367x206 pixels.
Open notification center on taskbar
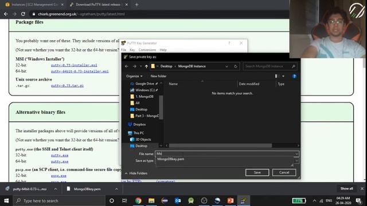358,201
